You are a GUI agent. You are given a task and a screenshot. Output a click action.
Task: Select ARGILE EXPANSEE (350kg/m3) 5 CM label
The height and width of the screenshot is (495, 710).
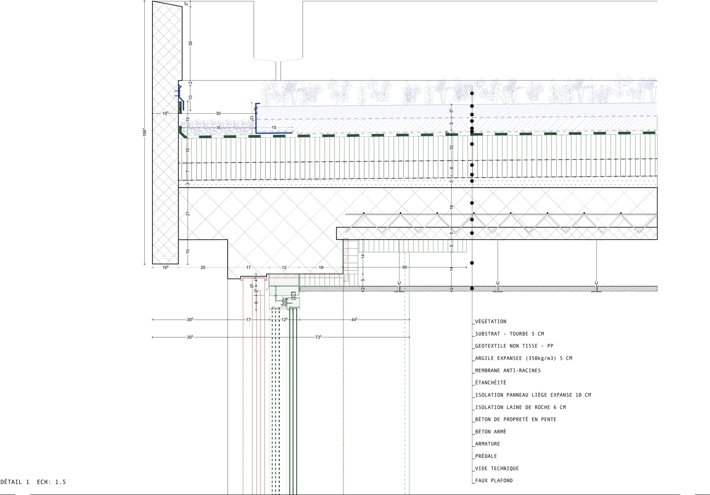[524, 359]
